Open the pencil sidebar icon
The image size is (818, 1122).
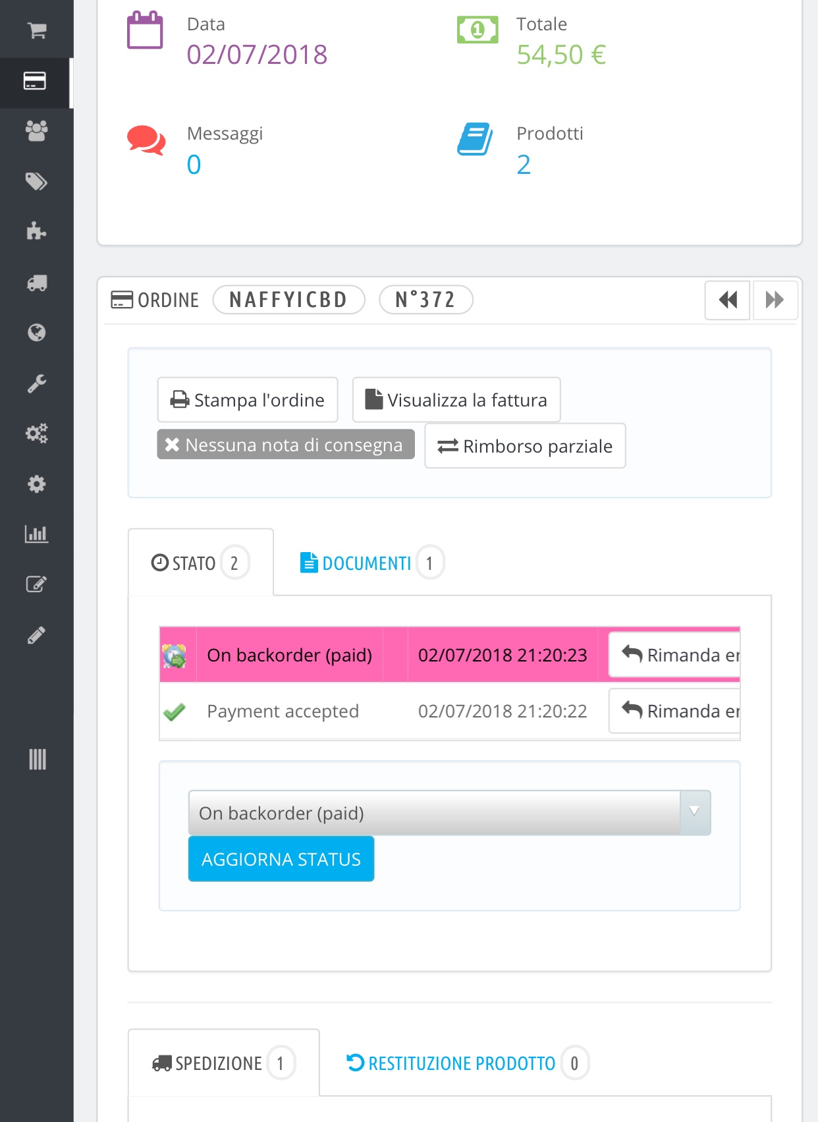[x=37, y=635]
